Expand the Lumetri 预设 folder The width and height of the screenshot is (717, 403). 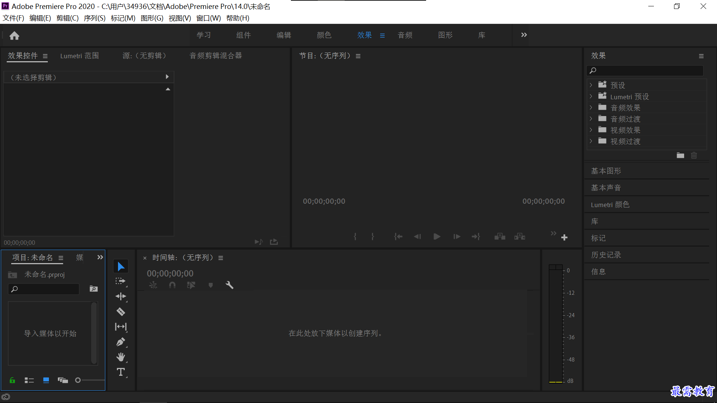[591, 96]
